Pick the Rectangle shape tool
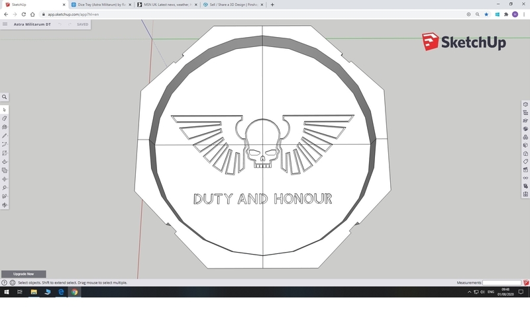This screenshot has height=336, width=530. [x=5, y=153]
